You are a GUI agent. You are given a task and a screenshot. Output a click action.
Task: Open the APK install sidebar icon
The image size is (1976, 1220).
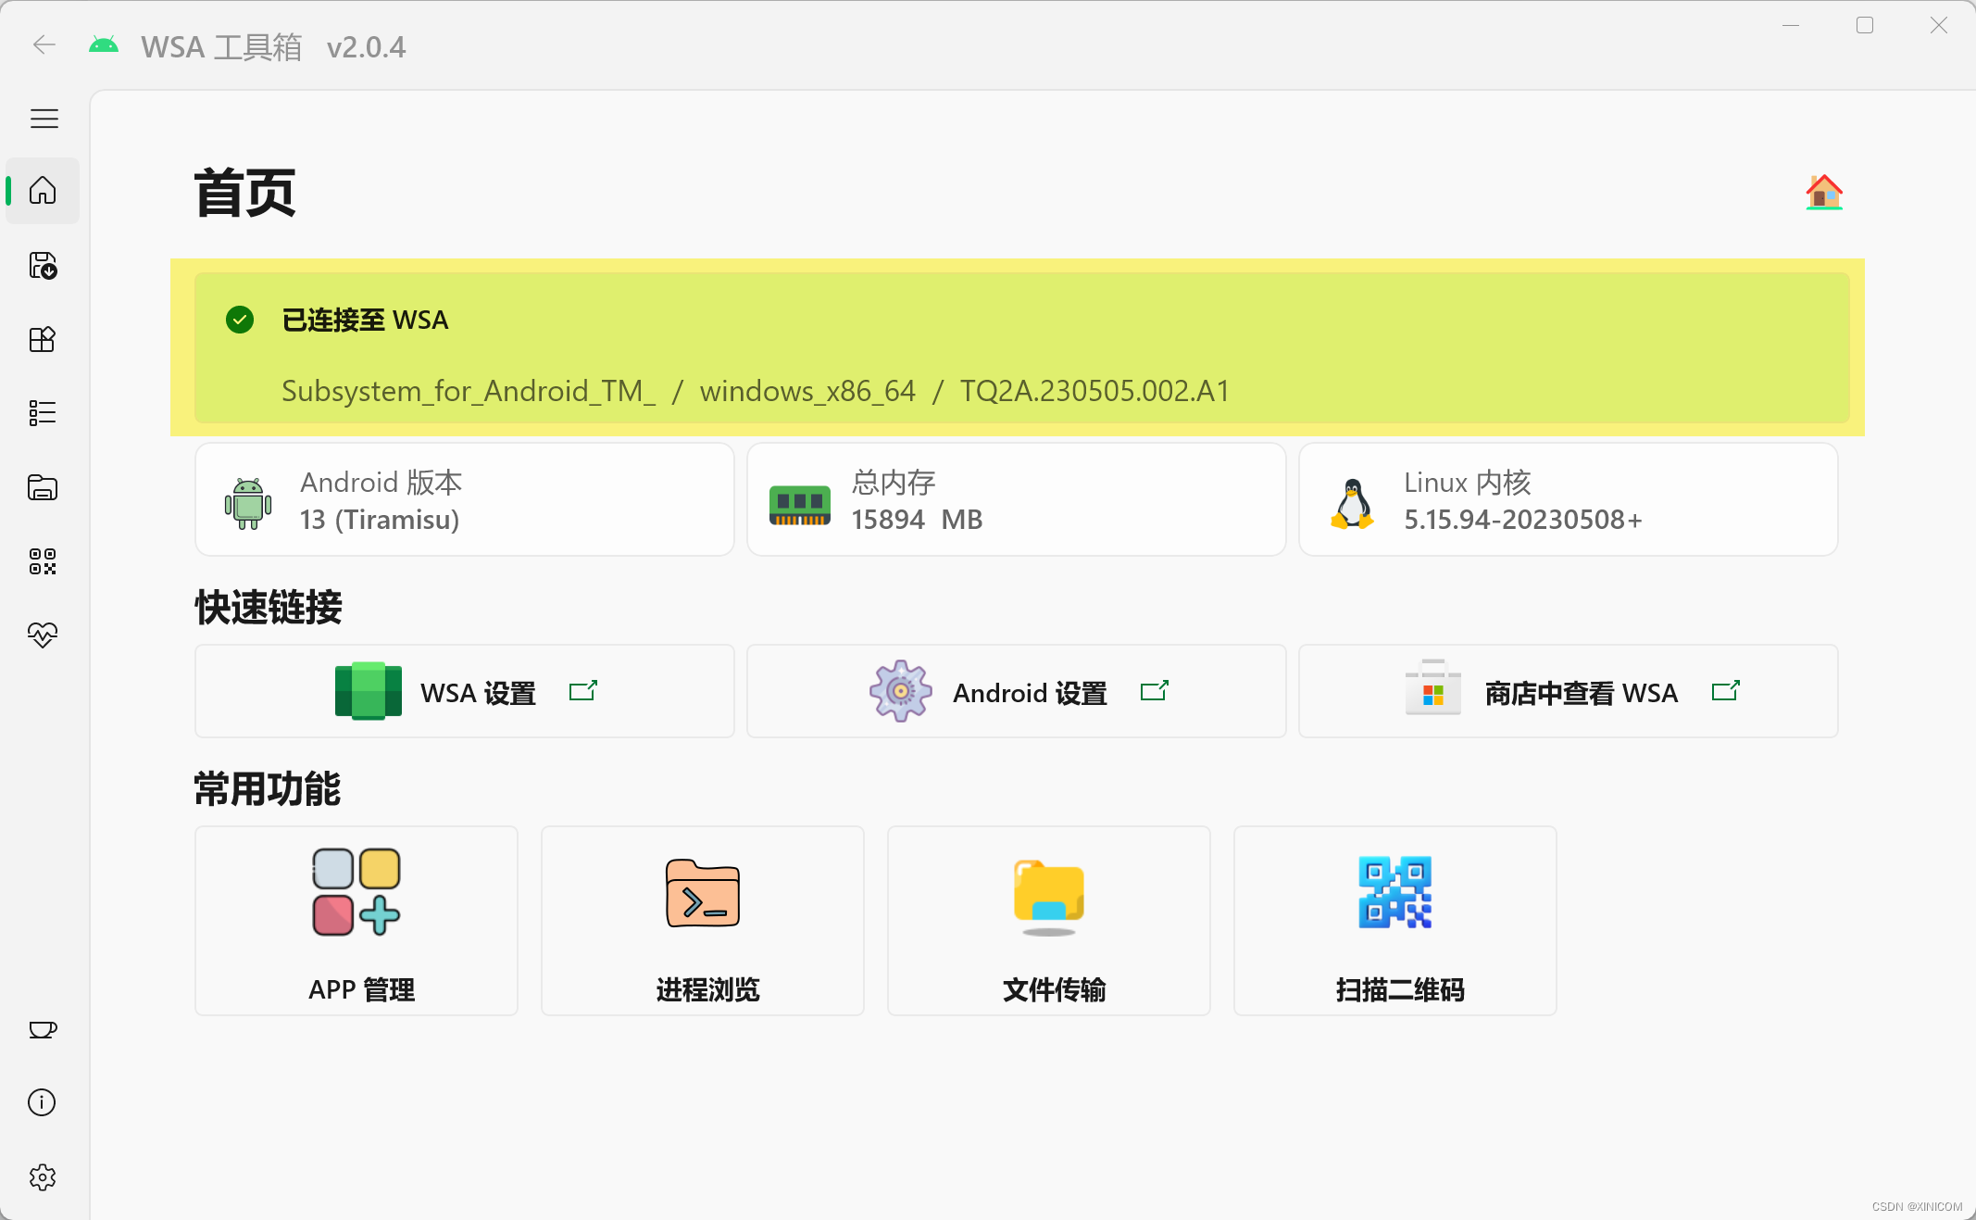click(43, 266)
